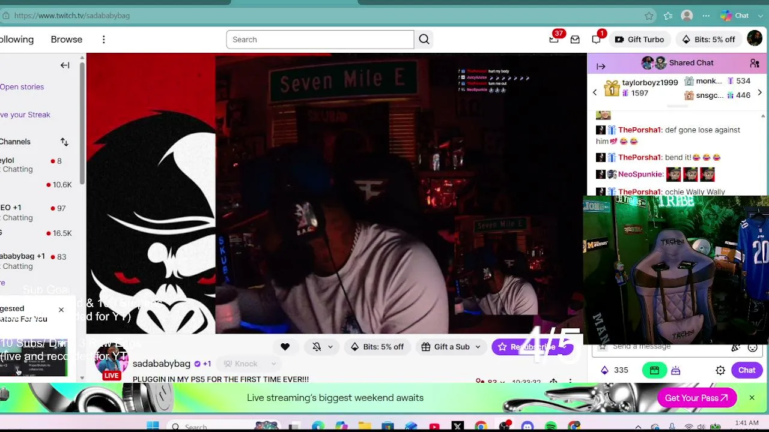This screenshot has width=769, height=432.
Task: Click NeoSpunkie username in chat
Action: coord(640,175)
